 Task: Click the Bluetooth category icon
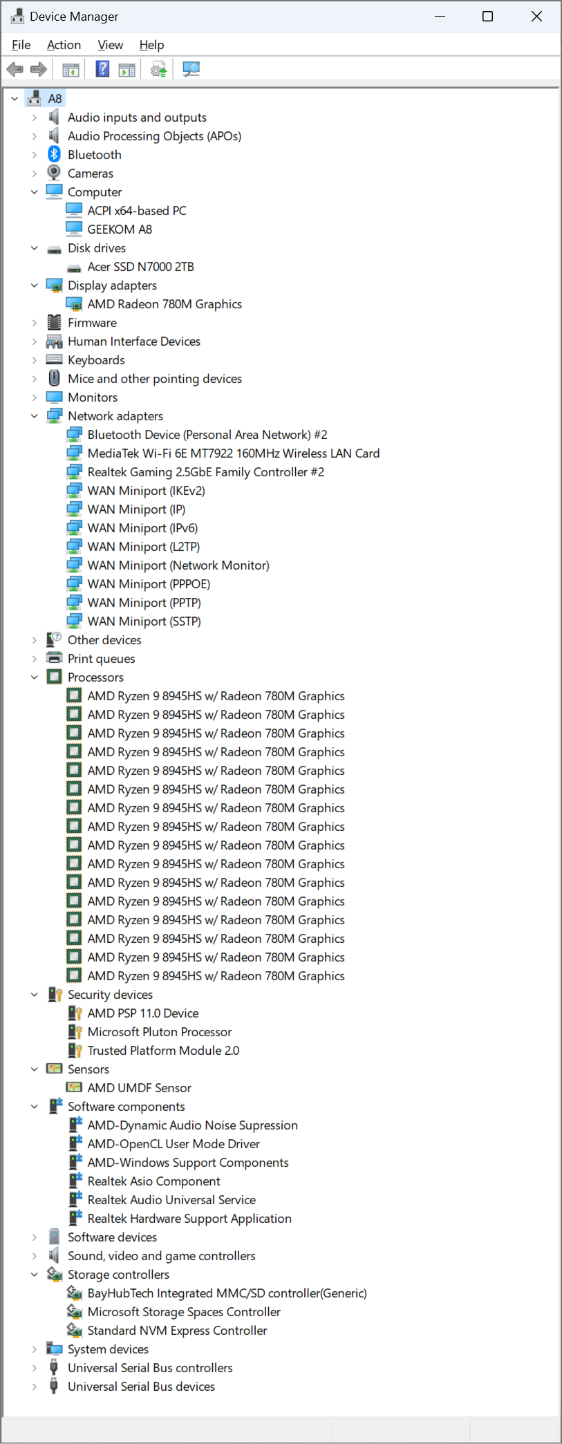54,154
